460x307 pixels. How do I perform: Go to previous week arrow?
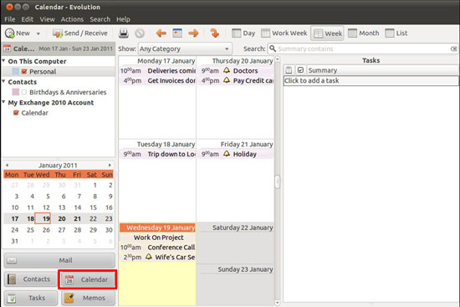click(161, 33)
